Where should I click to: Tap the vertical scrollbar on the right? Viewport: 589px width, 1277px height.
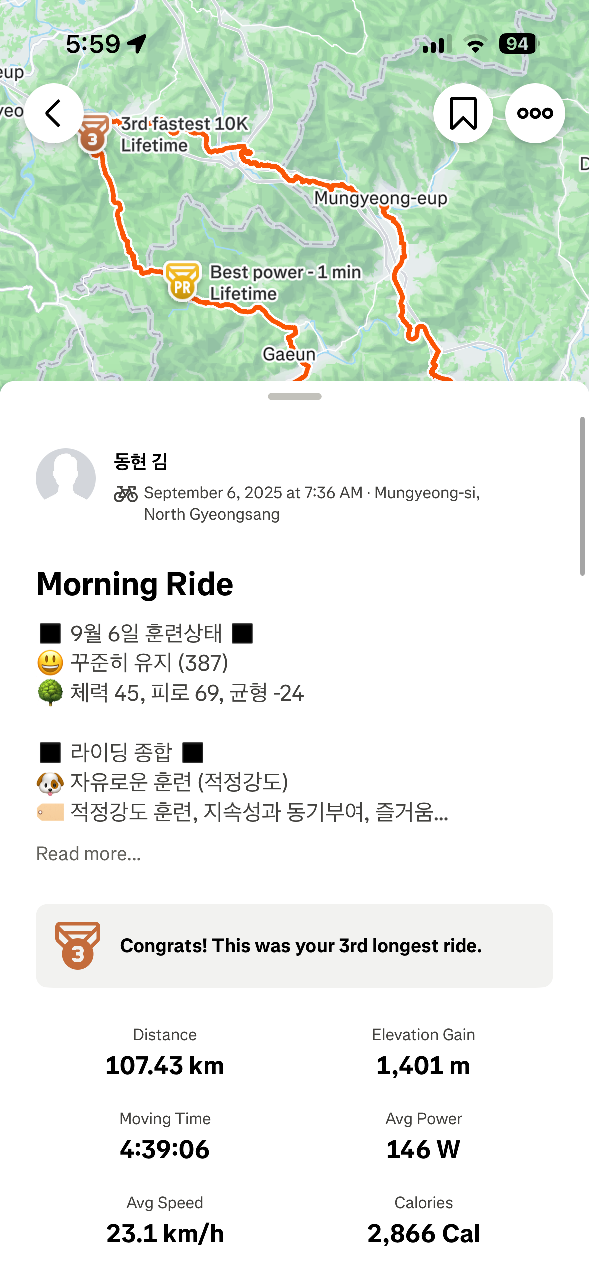[x=582, y=496]
